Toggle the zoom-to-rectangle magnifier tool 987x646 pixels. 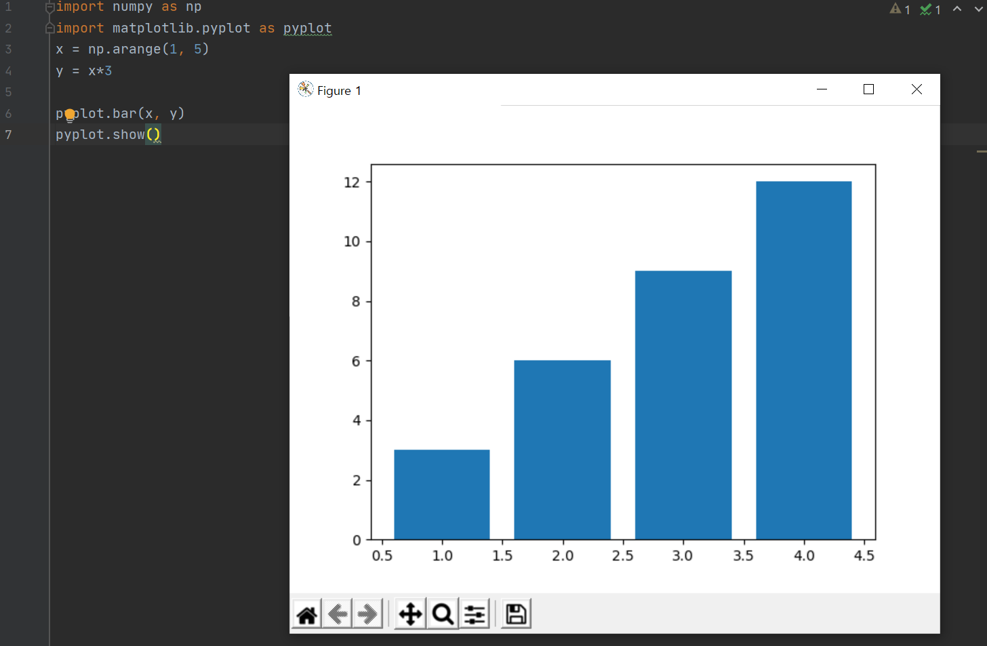tap(443, 615)
